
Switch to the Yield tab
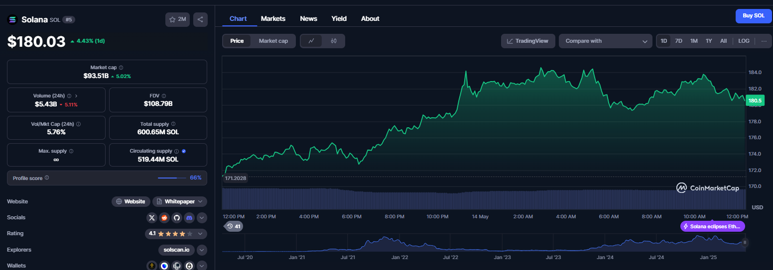[x=339, y=18]
